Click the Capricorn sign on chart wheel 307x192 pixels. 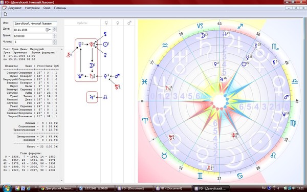[200, 26]
